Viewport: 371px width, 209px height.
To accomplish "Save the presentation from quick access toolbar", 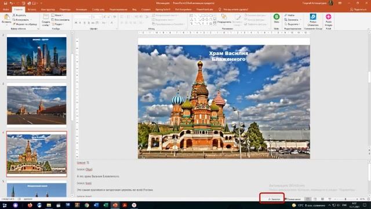I will coord(5,3).
